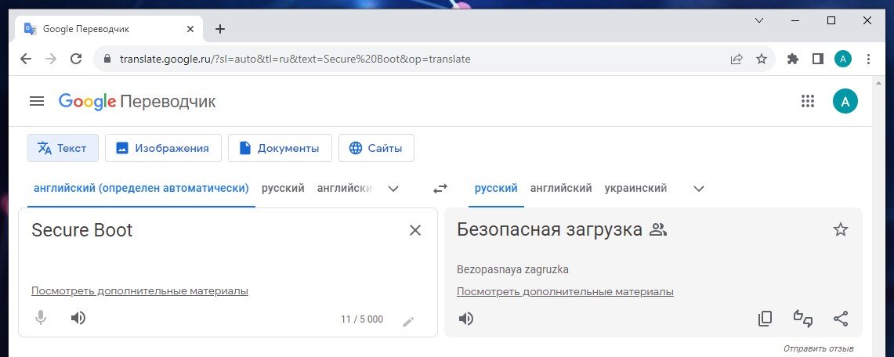Open Google Translate hamburger main menu

(37, 101)
